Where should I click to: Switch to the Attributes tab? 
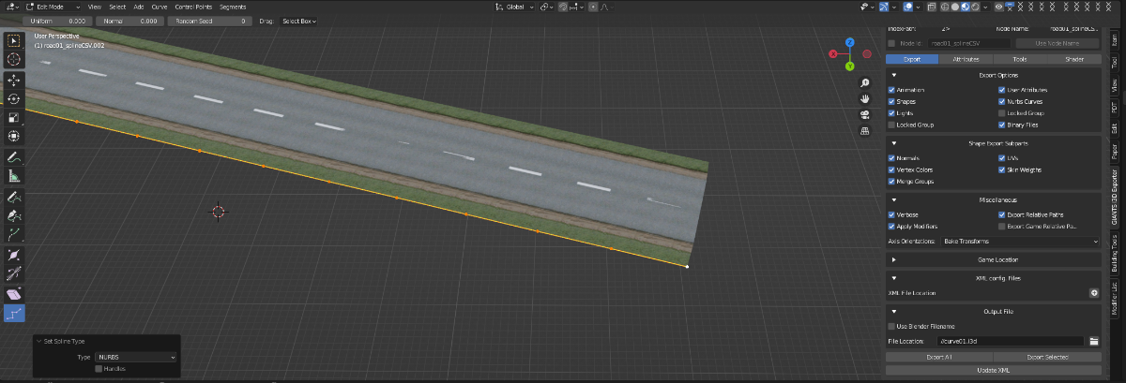pyautogui.click(x=966, y=59)
